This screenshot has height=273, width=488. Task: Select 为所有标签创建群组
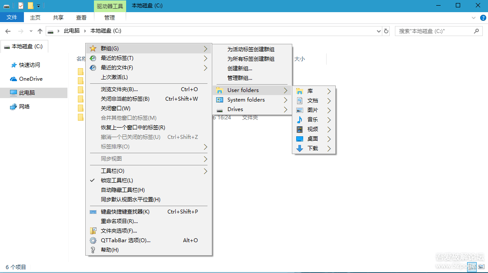pyautogui.click(x=252, y=59)
